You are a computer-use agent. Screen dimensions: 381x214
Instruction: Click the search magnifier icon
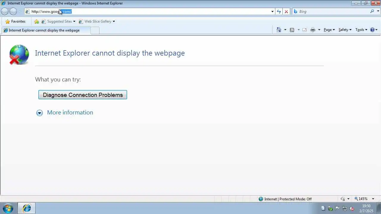pyautogui.click(x=372, y=11)
